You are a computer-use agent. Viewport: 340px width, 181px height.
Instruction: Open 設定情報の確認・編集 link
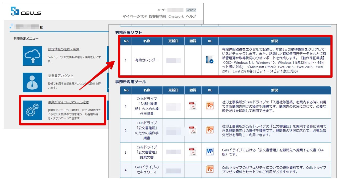coord(64,49)
